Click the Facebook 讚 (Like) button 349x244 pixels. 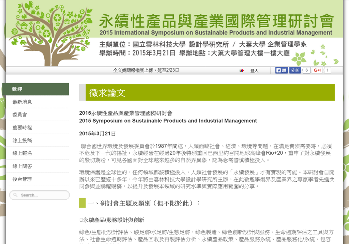pos(282,70)
